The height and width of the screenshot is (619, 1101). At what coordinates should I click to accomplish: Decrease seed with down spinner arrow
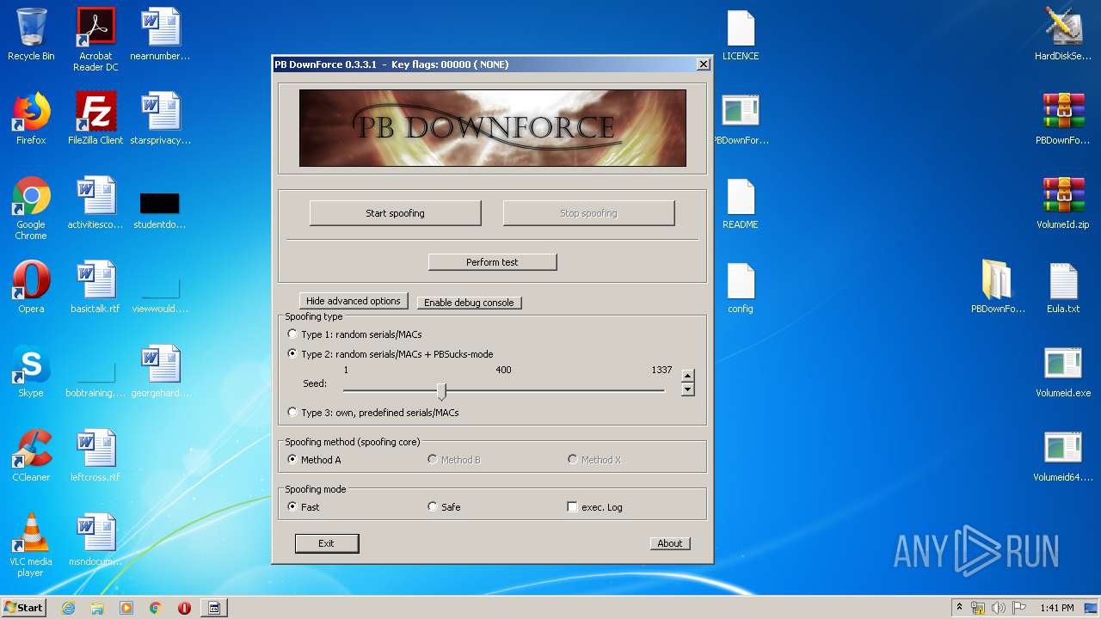[687, 389]
